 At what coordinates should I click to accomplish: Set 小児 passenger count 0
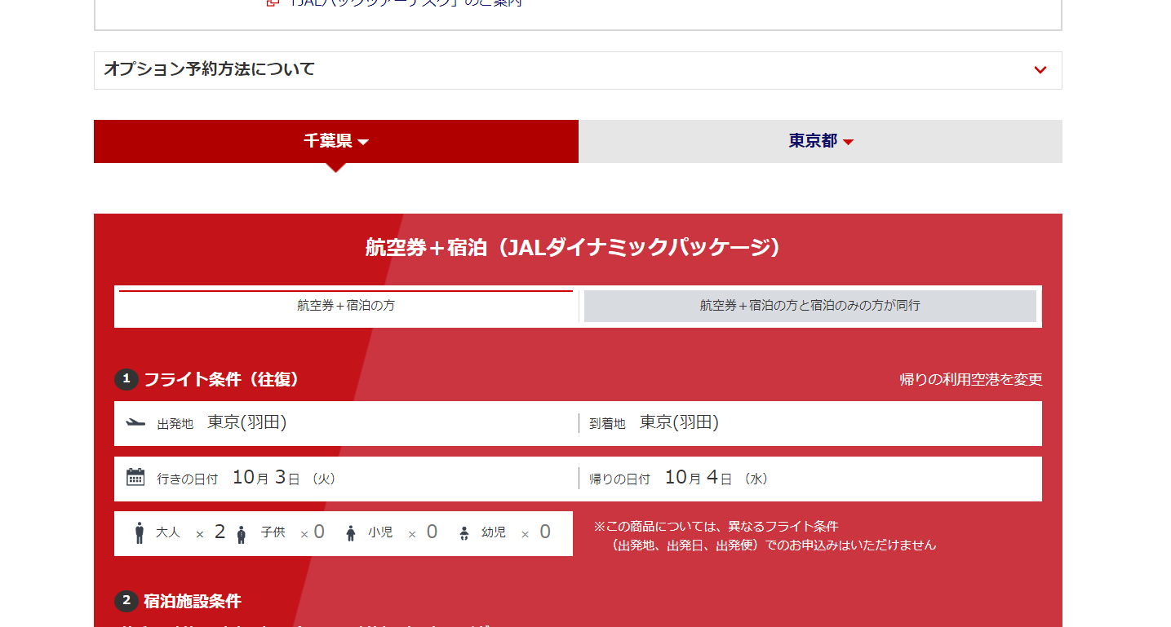point(432,532)
